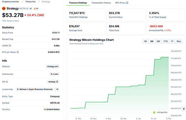This screenshot has height=120, width=186.
Task: Click the Michael J. Saylor leadership chip
Action: coord(35,89)
